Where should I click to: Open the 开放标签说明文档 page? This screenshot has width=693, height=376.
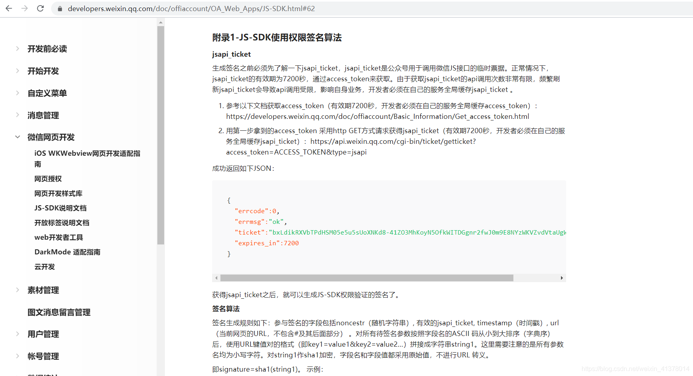(x=62, y=223)
